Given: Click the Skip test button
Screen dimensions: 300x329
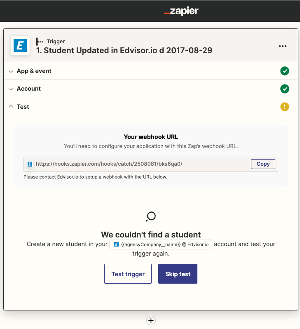Looking at the screenshot, I should [x=178, y=274].
